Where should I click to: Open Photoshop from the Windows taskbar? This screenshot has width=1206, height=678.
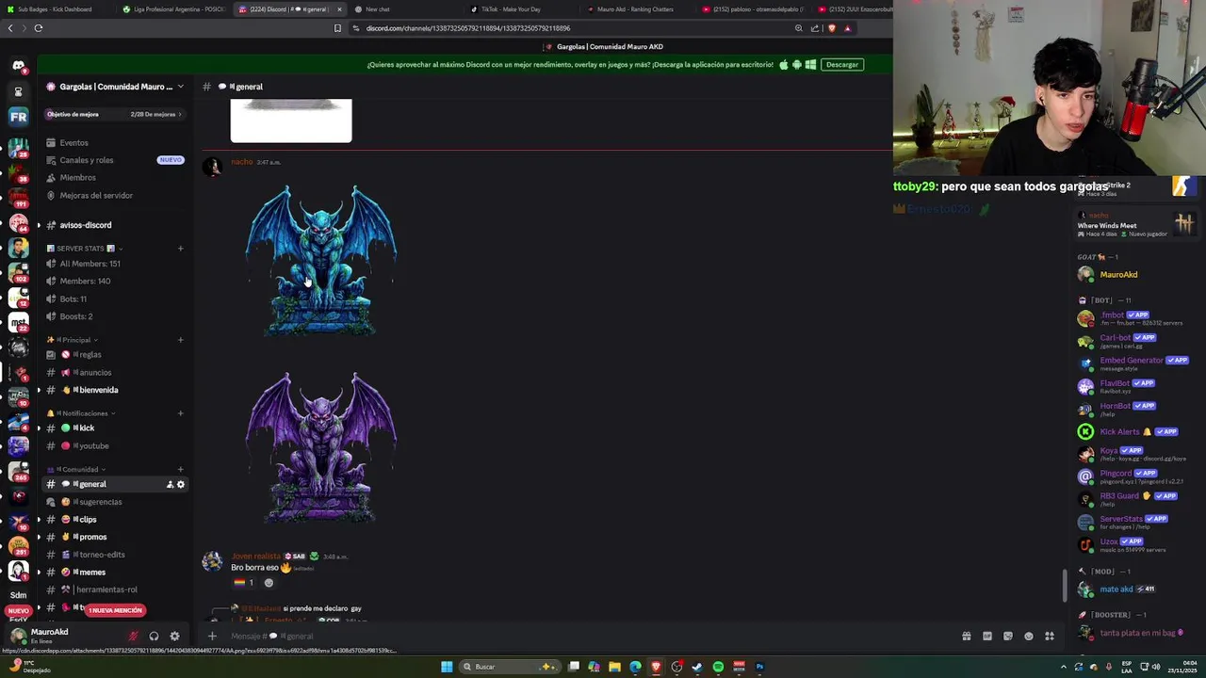pyautogui.click(x=759, y=667)
